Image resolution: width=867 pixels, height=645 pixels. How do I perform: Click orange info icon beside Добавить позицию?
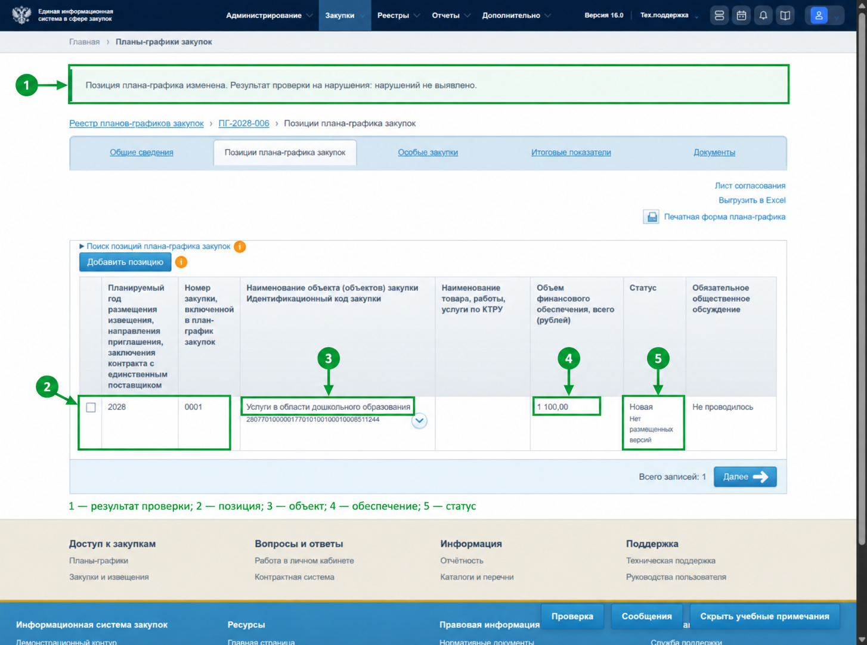(x=181, y=262)
